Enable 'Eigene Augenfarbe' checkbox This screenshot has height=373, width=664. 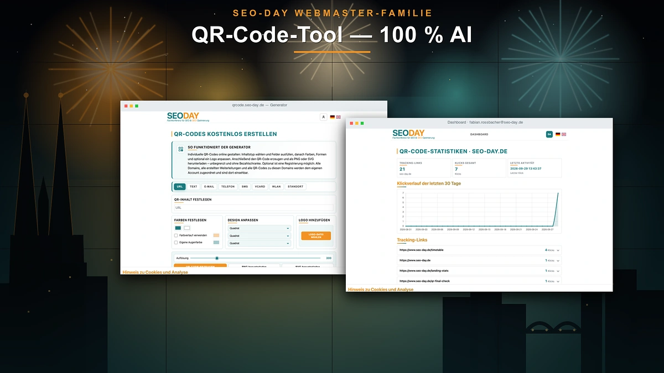[176, 242]
